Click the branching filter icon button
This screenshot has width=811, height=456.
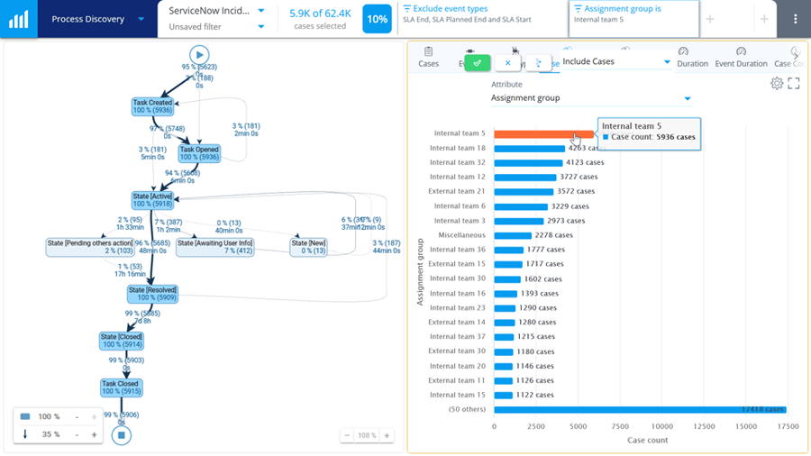pos(539,63)
